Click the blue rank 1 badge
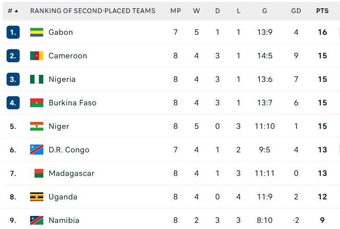 pyautogui.click(x=13, y=32)
